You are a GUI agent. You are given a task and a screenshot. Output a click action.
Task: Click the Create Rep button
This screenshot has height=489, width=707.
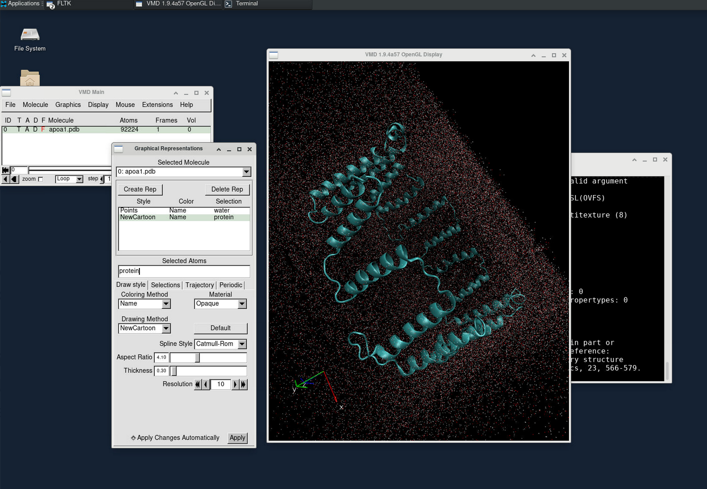pos(140,189)
